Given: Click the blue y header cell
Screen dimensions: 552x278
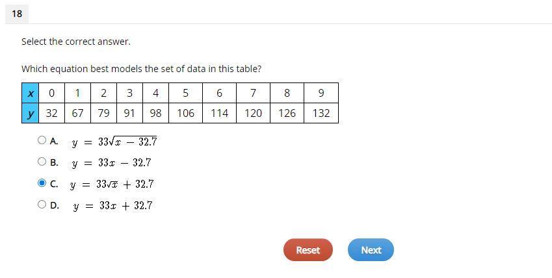Looking at the screenshot, I should (x=31, y=113).
